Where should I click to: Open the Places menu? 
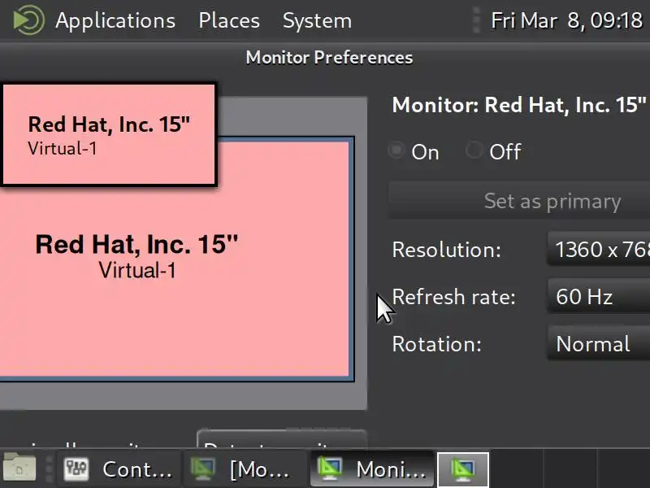[x=229, y=21]
